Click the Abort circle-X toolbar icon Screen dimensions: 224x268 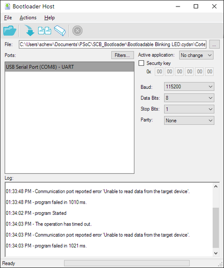pyautogui.click(x=77, y=31)
